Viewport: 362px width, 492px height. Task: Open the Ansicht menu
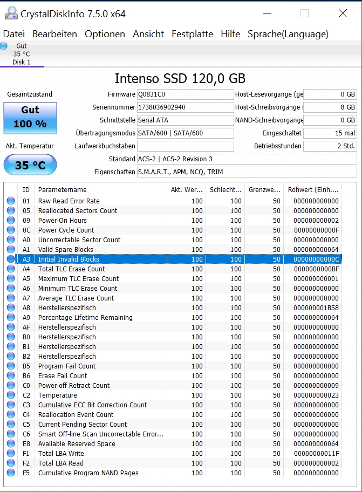point(148,34)
